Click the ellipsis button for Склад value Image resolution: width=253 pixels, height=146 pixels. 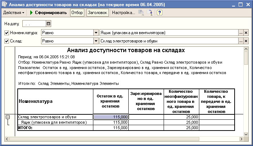pyautogui.click(x=241, y=41)
